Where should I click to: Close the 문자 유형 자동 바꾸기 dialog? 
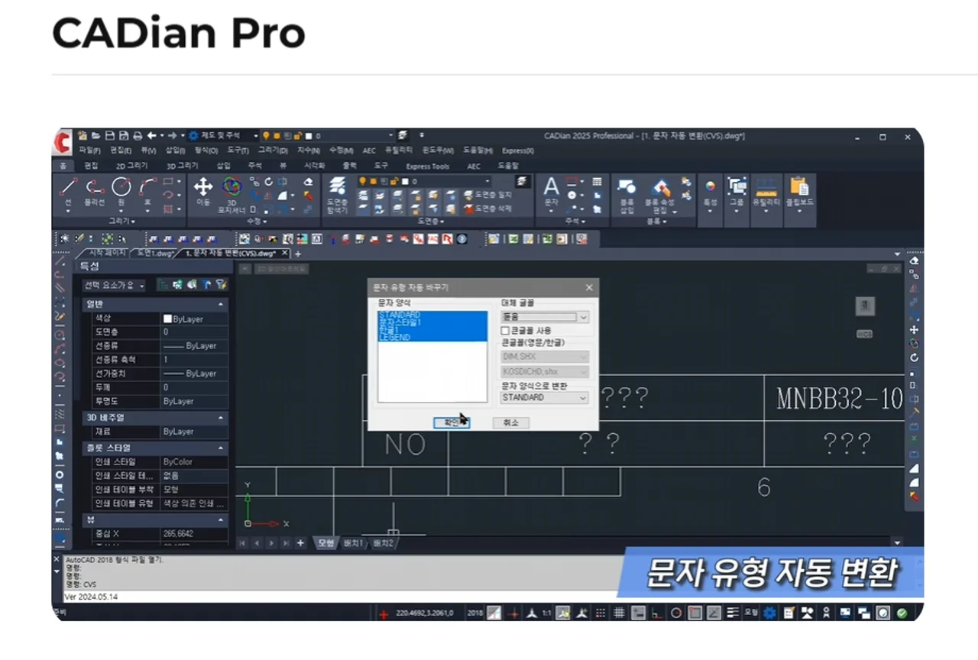click(589, 287)
